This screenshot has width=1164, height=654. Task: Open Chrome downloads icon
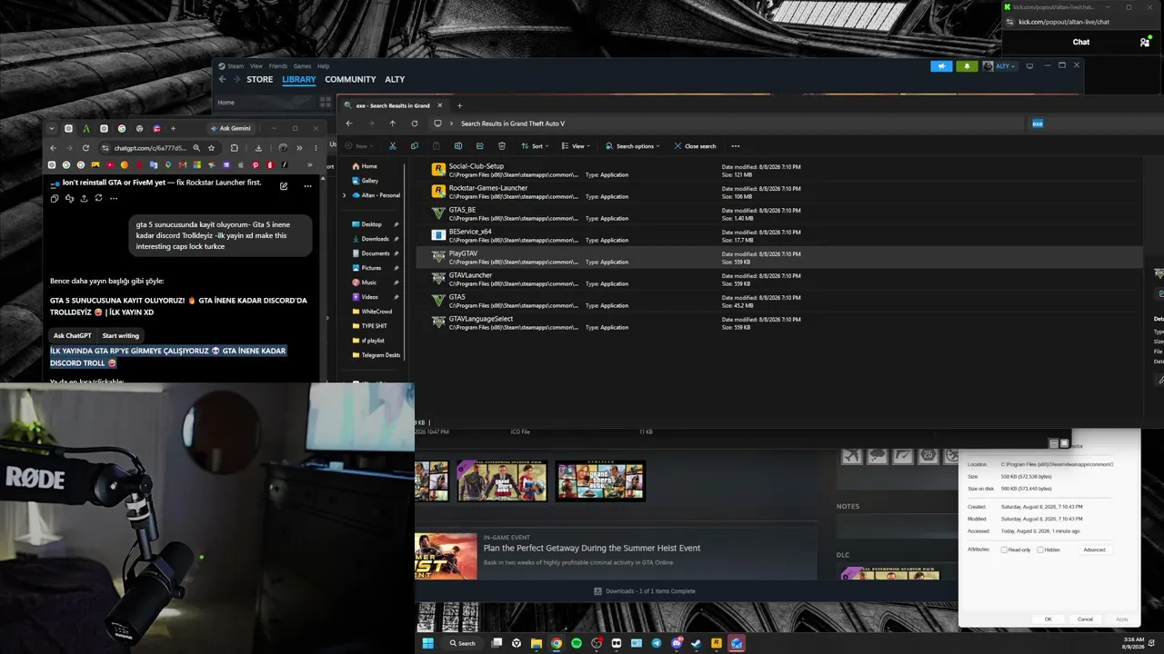(x=258, y=148)
